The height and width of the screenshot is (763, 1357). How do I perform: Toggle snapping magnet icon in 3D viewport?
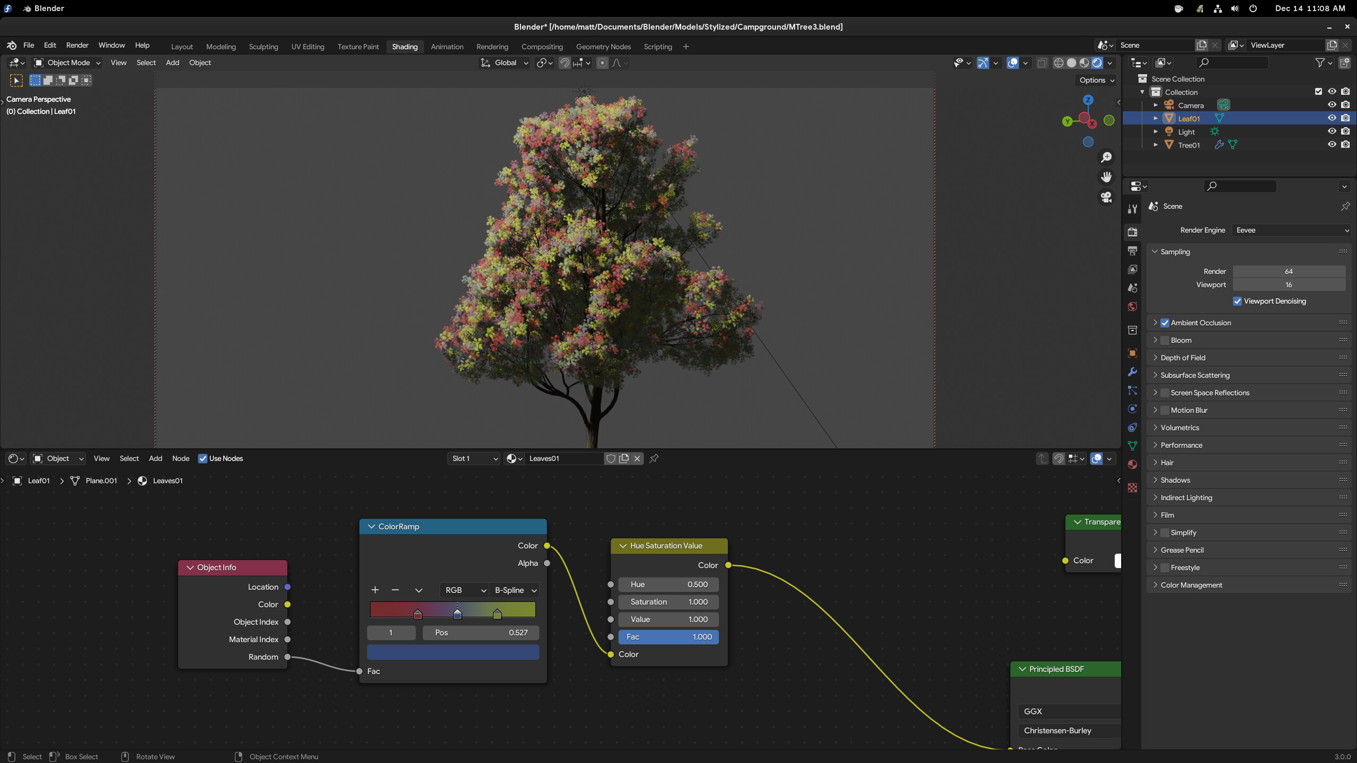pyautogui.click(x=565, y=63)
